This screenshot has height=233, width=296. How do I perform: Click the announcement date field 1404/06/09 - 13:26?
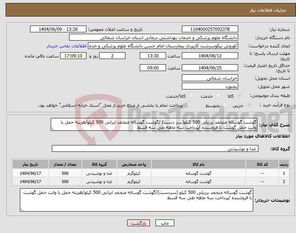(58, 29)
